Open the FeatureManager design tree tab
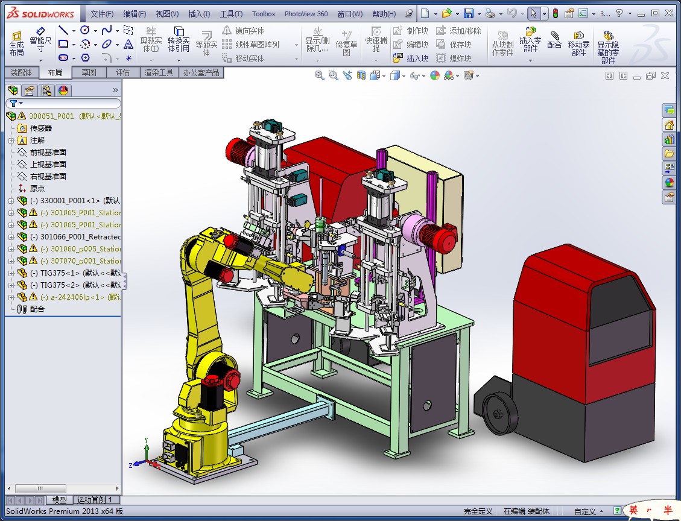Viewport: 681px width, 521px height. (13, 90)
